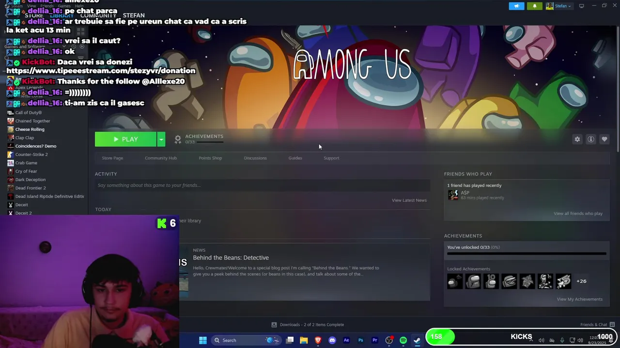Screen dimensions: 620x348
Task: Select the second locked achievement icon
Action: tap(473, 281)
